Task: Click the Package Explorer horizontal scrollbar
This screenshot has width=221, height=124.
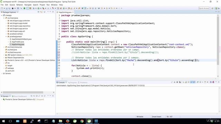Action: [23, 92]
